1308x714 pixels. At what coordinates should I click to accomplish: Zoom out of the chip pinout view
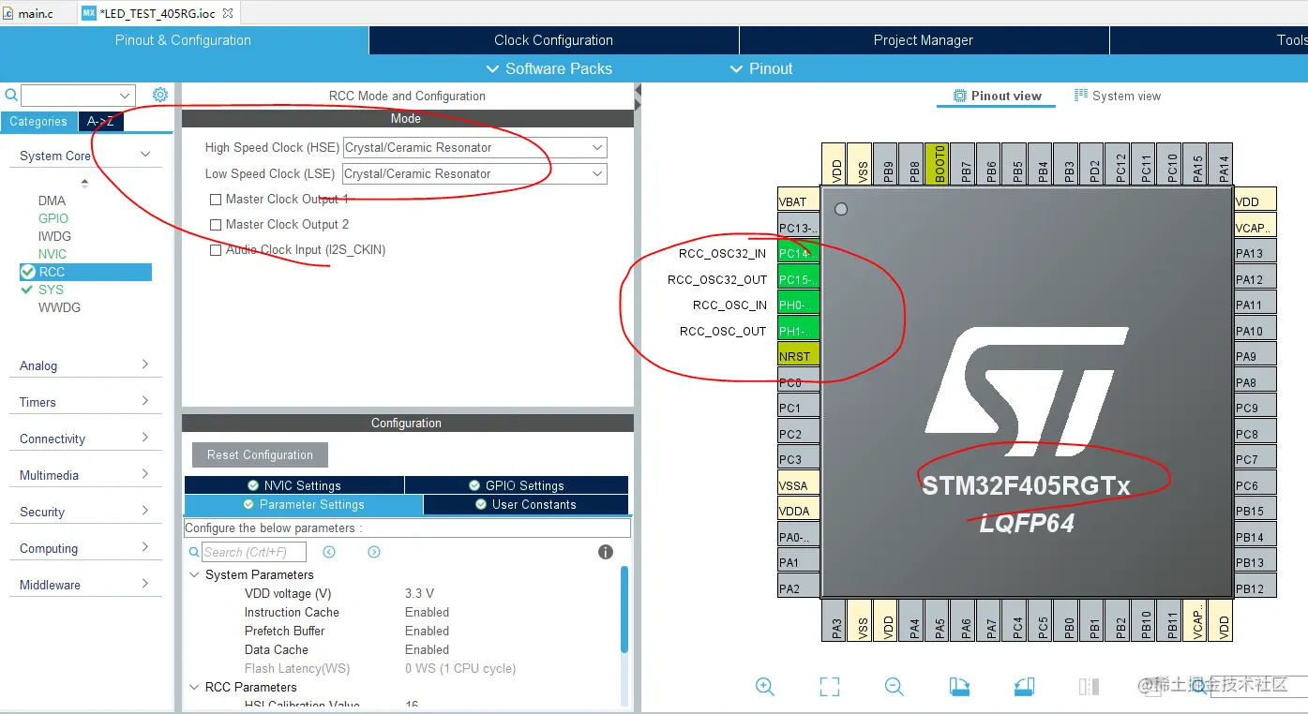coord(895,687)
